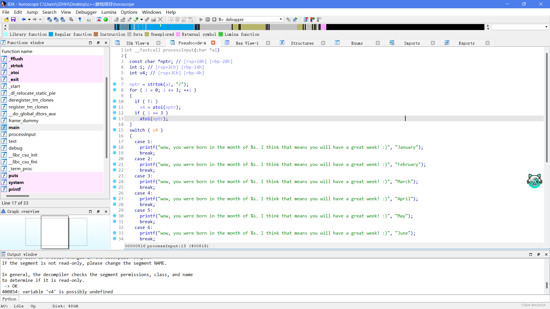Toggle breakpoint dot on line 15

click(115, 130)
